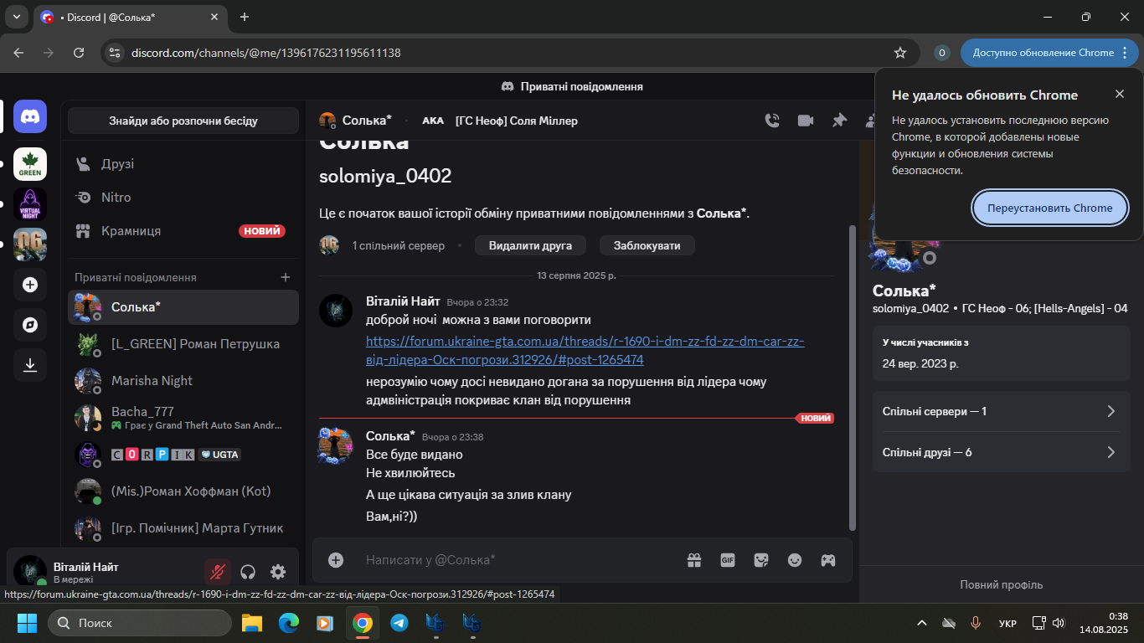Open File Explorer from the taskbar

coord(252,623)
